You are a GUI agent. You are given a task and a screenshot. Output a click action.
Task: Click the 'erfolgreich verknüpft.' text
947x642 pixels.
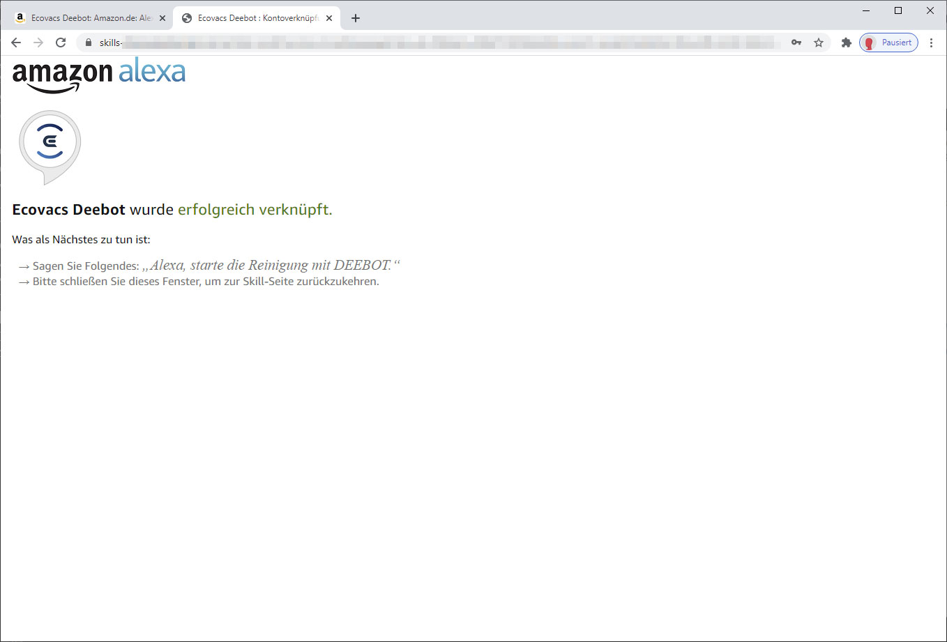(255, 210)
